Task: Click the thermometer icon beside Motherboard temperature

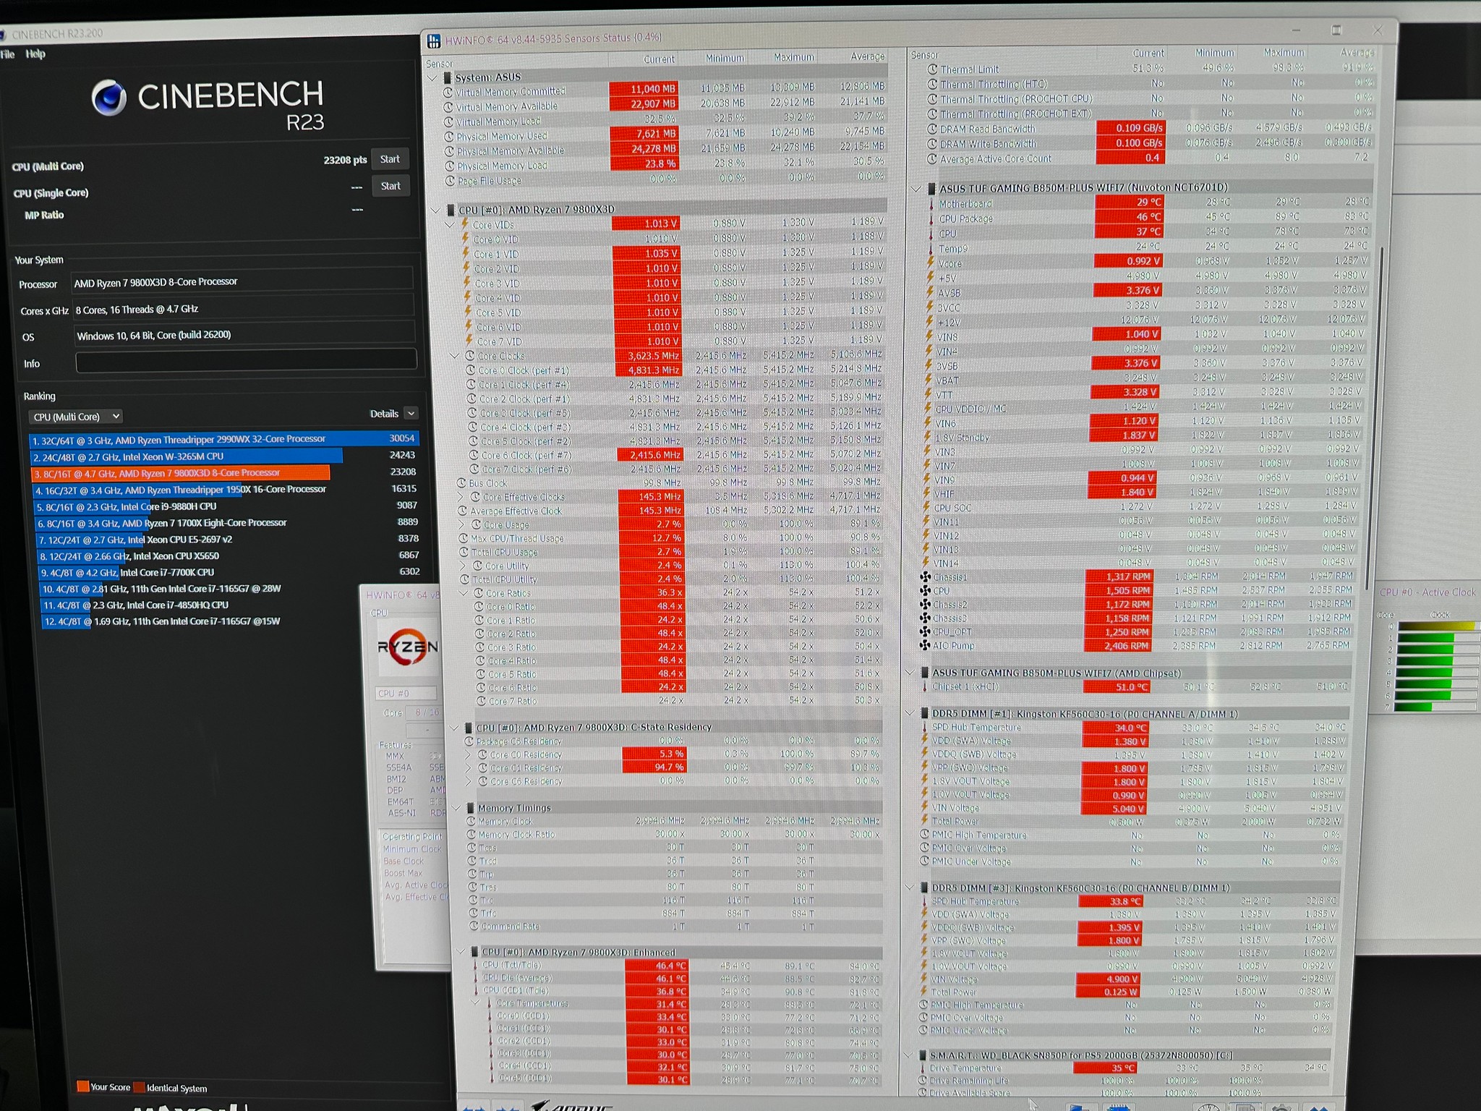Action: coord(931,204)
